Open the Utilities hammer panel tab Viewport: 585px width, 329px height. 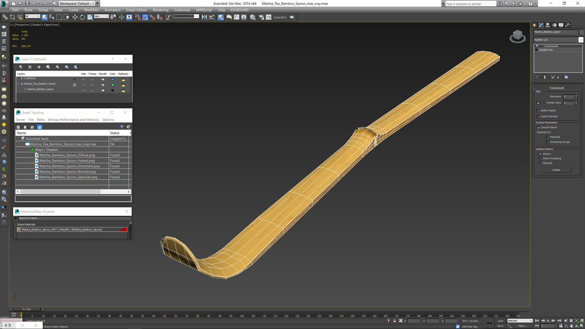567,25
